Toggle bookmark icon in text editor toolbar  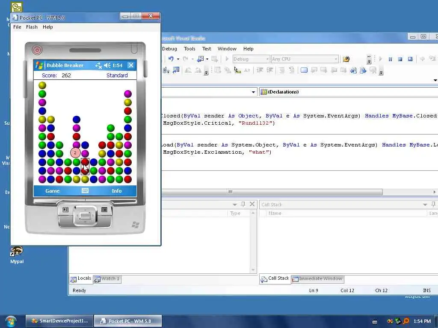coord(304,70)
